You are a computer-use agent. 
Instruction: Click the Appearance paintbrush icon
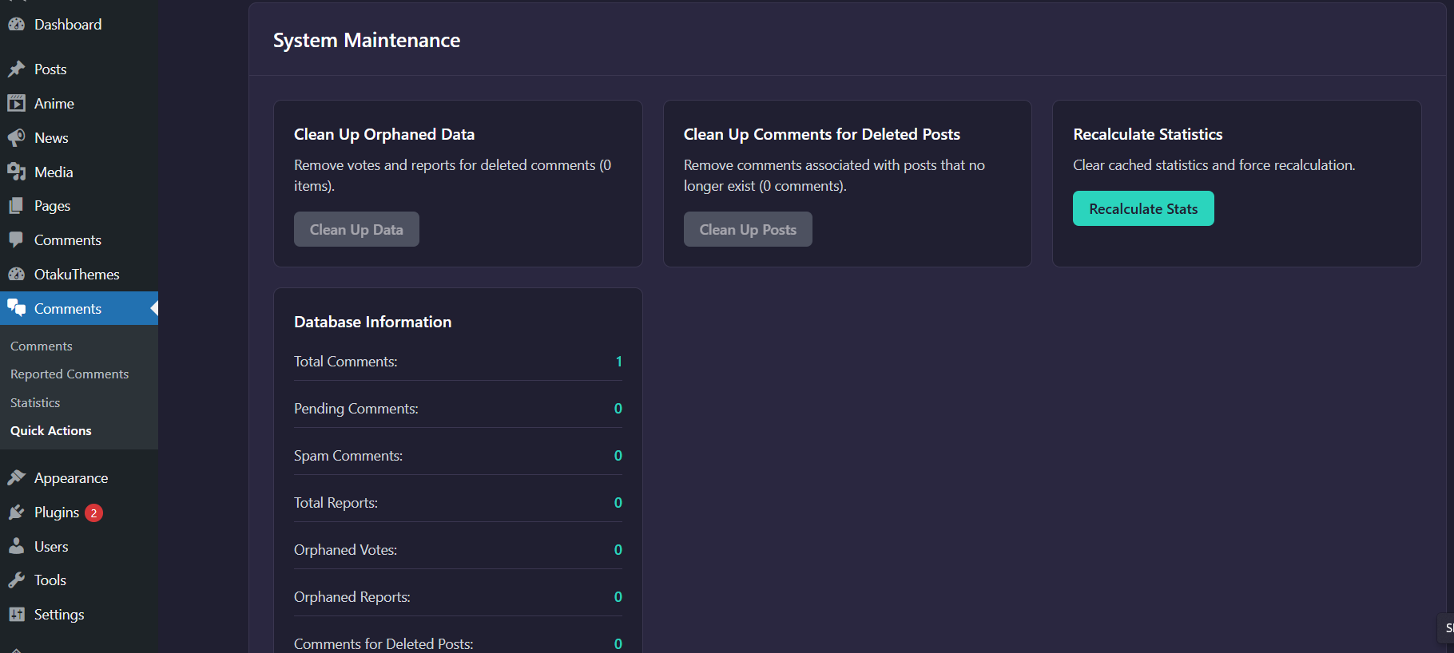pyautogui.click(x=16, y=478)
